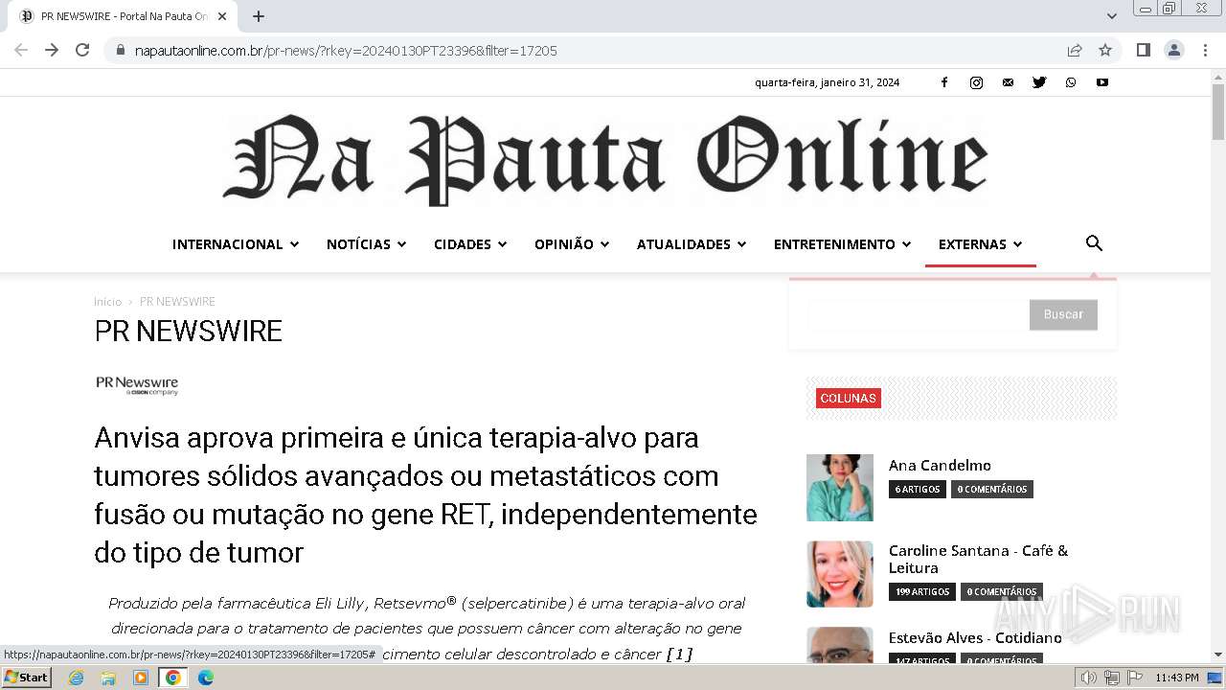Viewport: 1226px width, 690px height.
Task: Expand the OPINIÃO menu
Action: tap(572, 244)
